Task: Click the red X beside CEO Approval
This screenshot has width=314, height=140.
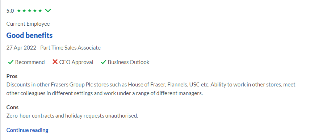Action: click(55, 62)
